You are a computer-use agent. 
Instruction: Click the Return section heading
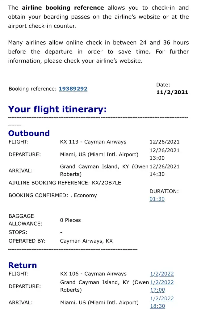tap(23, 265)
